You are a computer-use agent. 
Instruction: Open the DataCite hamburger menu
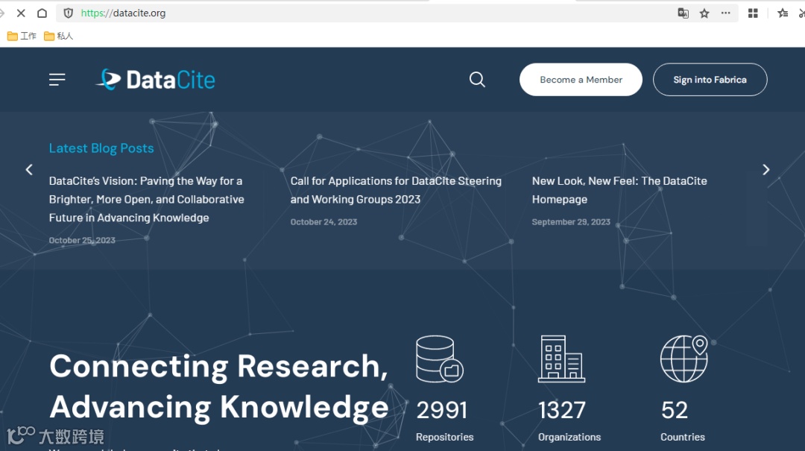click(x=57, y=80)
